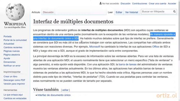This screenshot has height=101, width=180.
Task: Click Crear una cuenta link
Action: click(x=157, y=4)
